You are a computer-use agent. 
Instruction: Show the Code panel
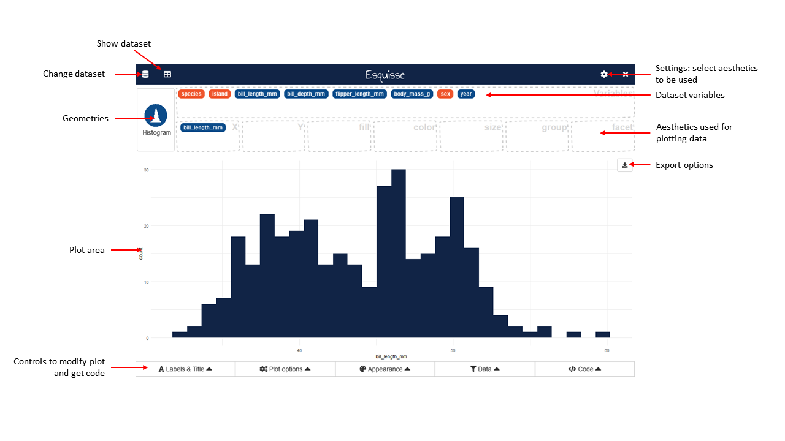pos(584,369)
